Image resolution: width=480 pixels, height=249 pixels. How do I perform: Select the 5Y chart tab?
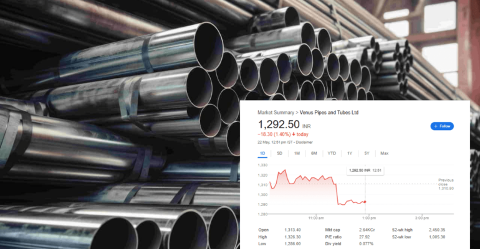(367, 153)
